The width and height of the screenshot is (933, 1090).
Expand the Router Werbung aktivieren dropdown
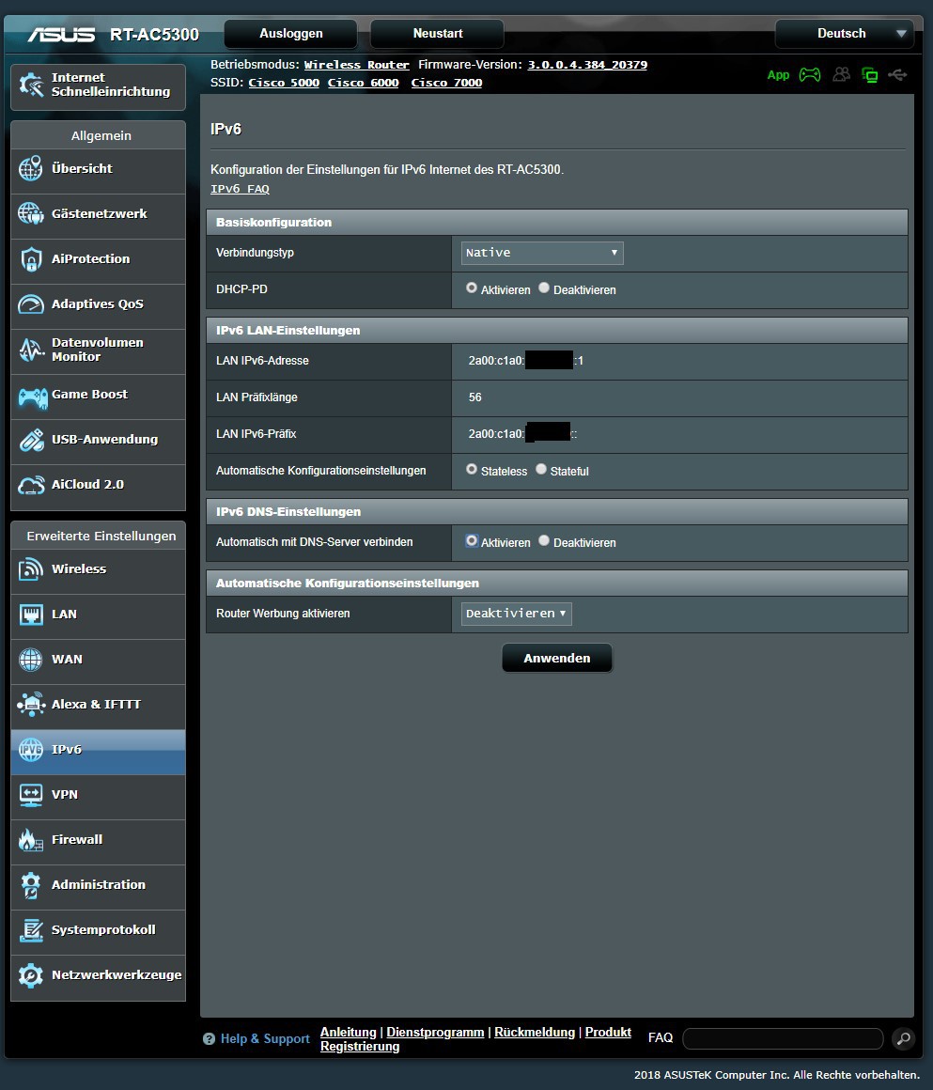click(516, 614)
